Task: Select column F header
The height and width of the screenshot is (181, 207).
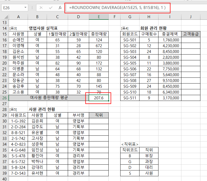Action: pyautogui.click(x=114, y=17)
